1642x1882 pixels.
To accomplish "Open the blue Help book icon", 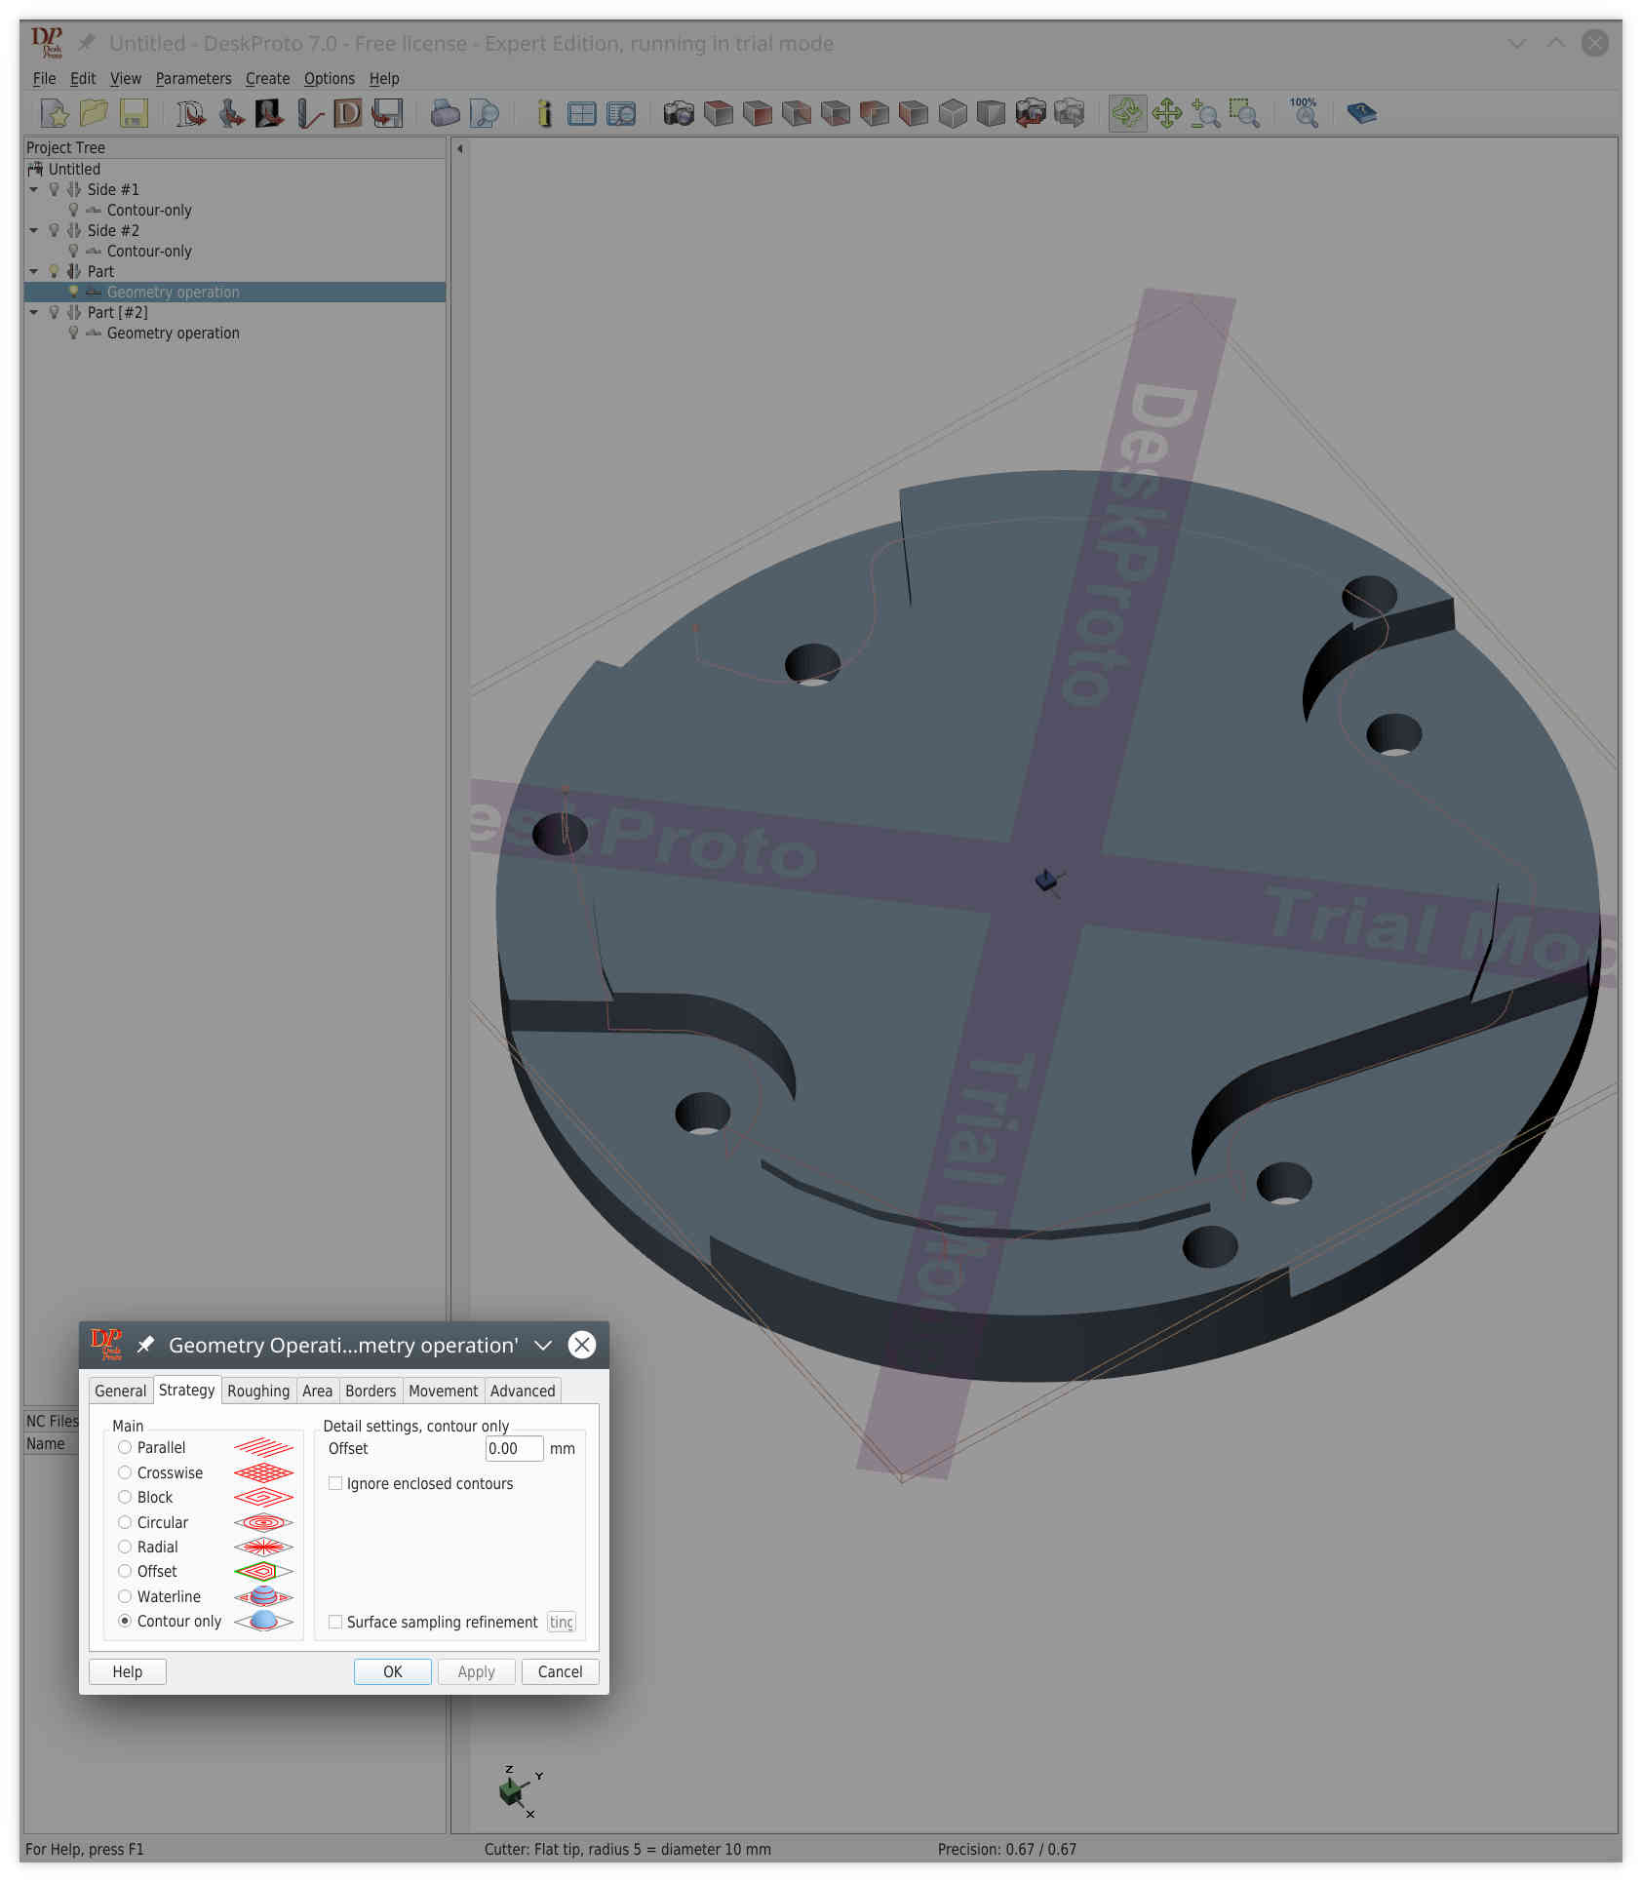I will (x=1362, y=113).
